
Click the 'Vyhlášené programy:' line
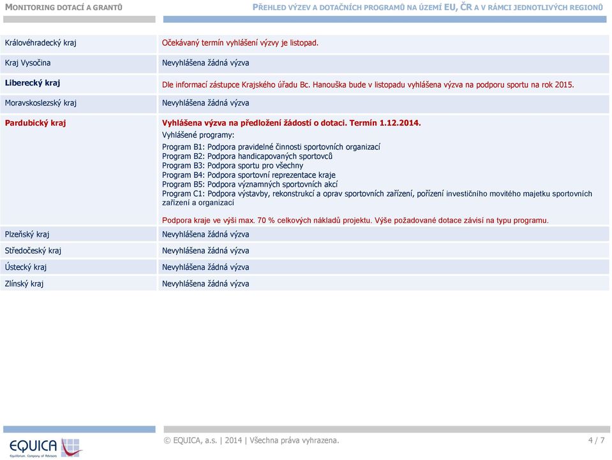(x=198, y=135)
